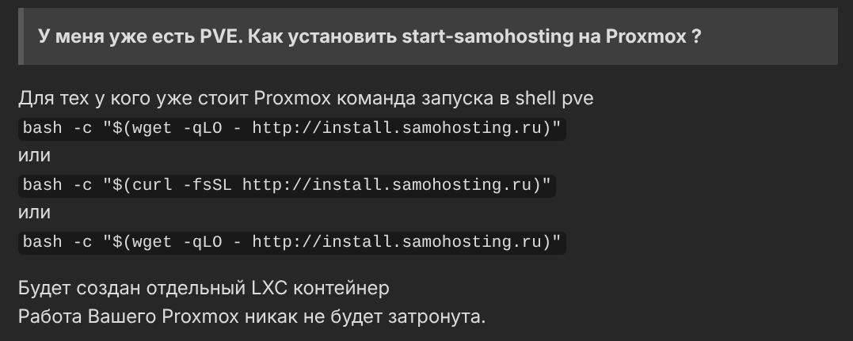
Task: Click the grey left border of the heading block
Action: coord(21,36)
